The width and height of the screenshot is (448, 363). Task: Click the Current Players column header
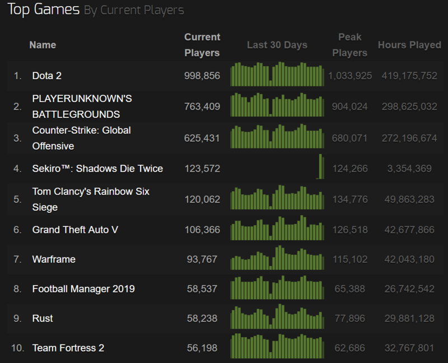[202, 45]
